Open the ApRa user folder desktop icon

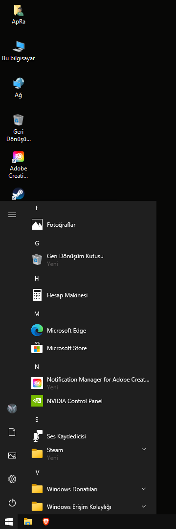pyautogui.click(x=19, y=10)
